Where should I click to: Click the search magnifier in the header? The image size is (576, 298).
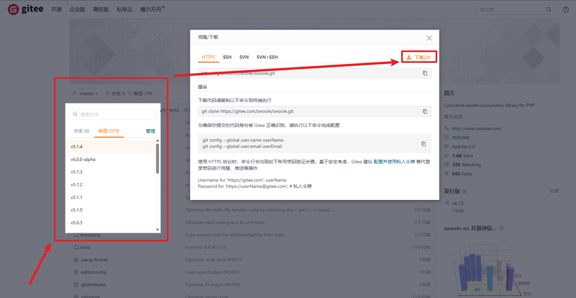click(x=549, y=10)
